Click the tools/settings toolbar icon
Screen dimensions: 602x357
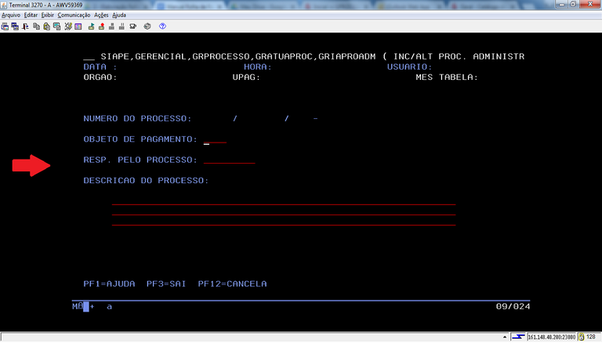68,26
